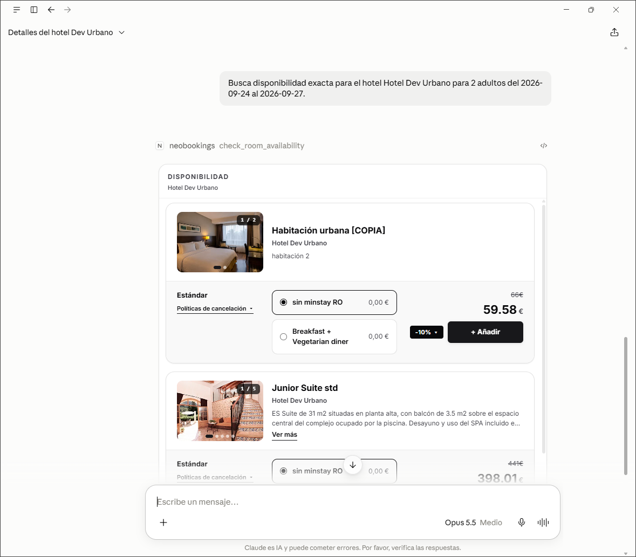The width and height of the screenshot is (636, 557).
Task: Minimize the application window
Action: tap(566, 10)
